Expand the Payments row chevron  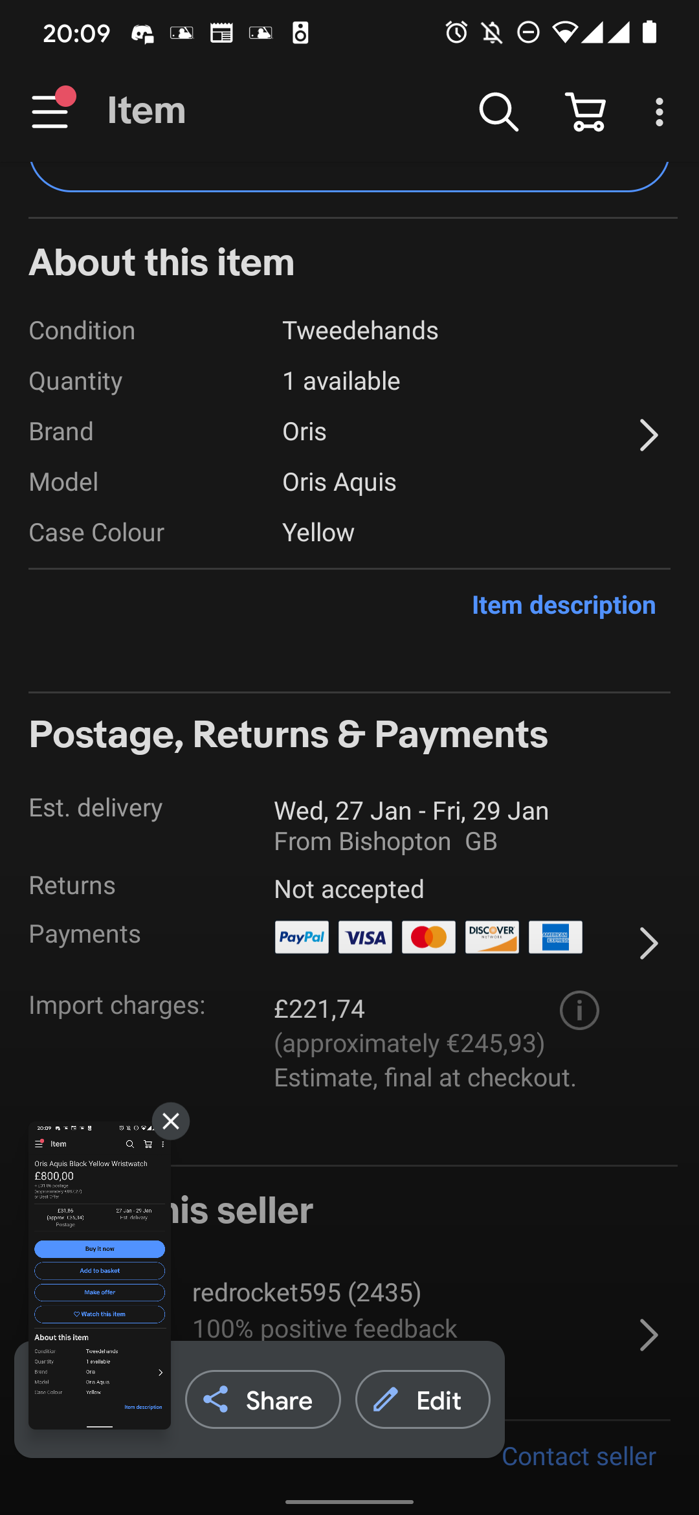[648, 943]
